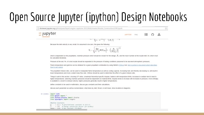
Task: Click 'from IPython.display import display' line
Action: point(65,97)
